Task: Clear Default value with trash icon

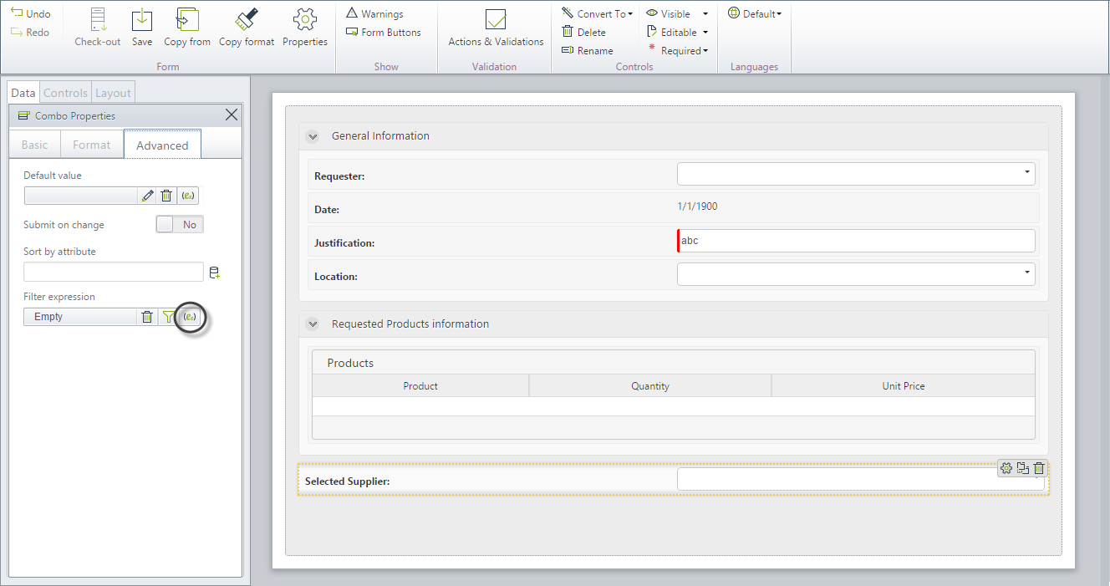Action: tap(166, 196)
